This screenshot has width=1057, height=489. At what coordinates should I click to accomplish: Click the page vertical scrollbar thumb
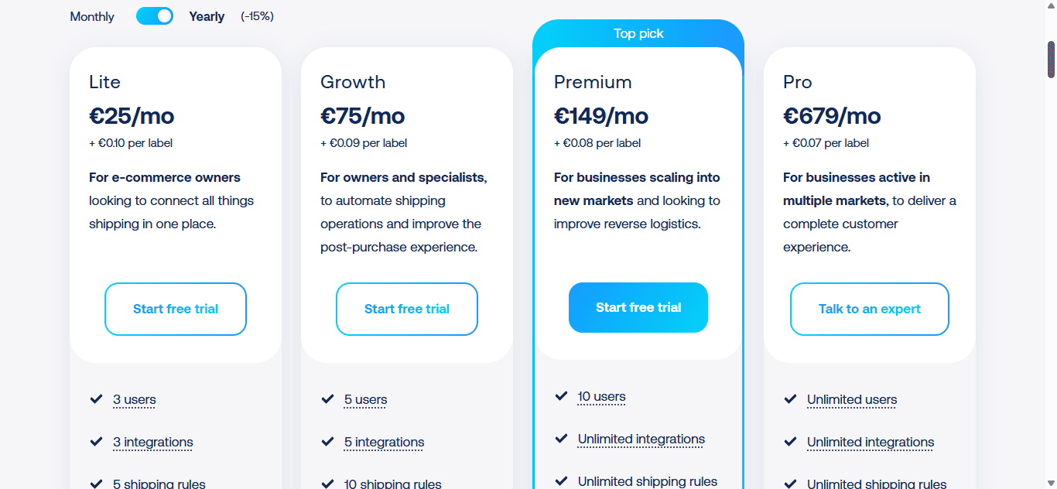[1052, 60]
